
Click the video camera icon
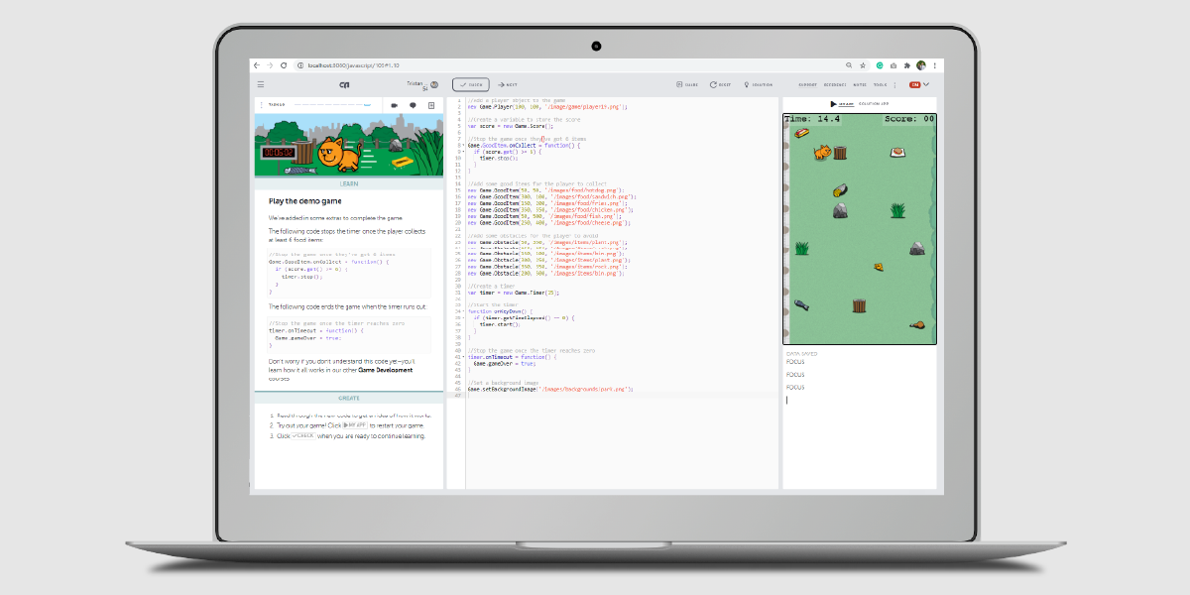click(x=394, y=105)
